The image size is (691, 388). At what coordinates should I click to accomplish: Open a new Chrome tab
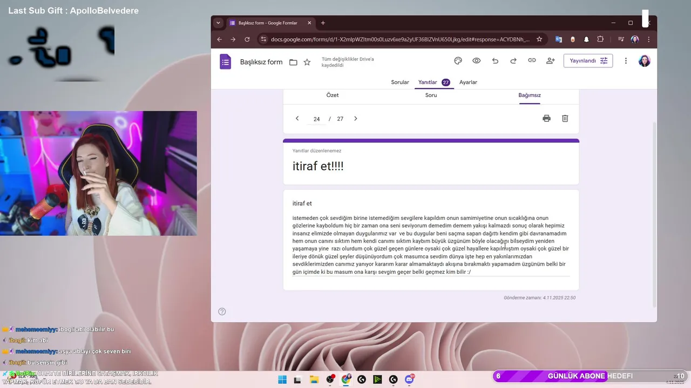[323, 23]
